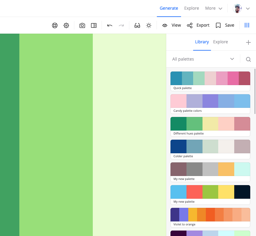Toggle the View eye preview
Screen dimensions: 256x236
pos(165,25)
